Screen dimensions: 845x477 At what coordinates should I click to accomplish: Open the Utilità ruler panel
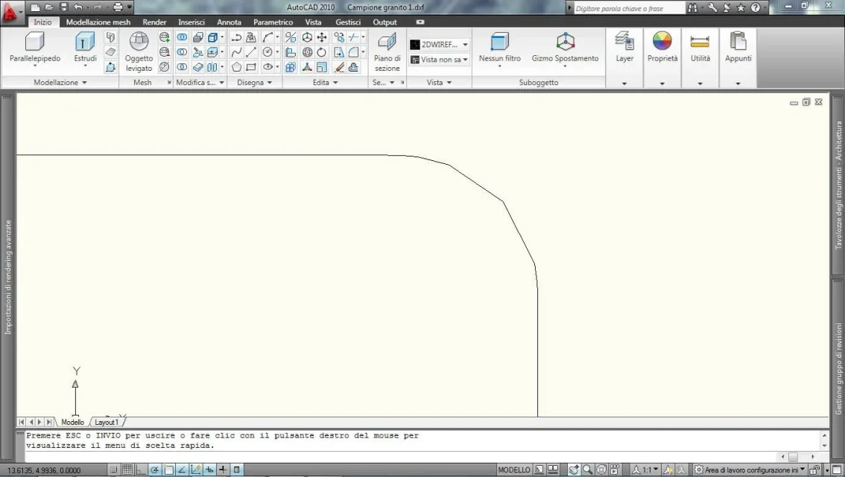click(700, 48)
